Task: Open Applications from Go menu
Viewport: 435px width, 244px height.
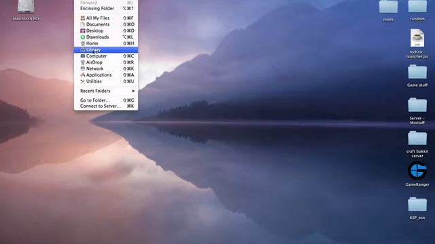Action: tap(106, 75)
